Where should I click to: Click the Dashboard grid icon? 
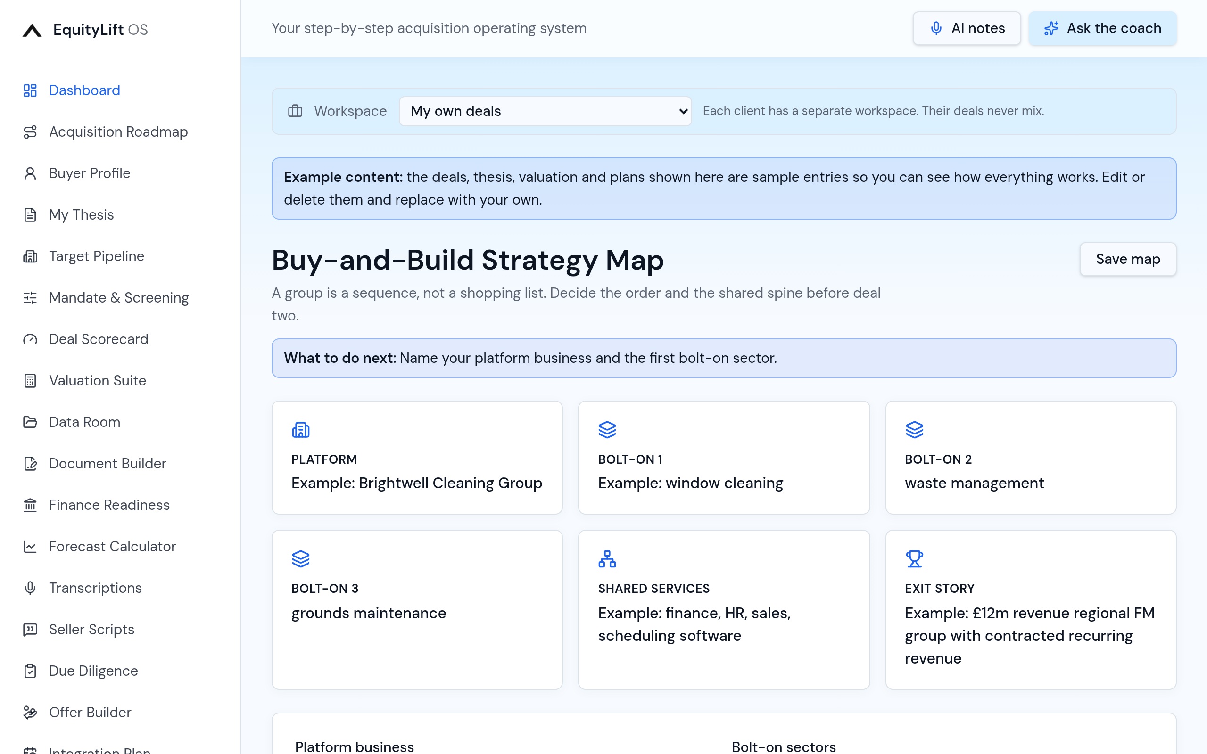coord(30,90)
